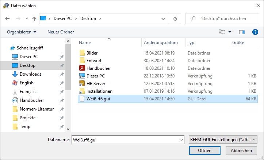264x160 pixels.
Task: Click the forward navigation arrow
Action: pos(18,19)
